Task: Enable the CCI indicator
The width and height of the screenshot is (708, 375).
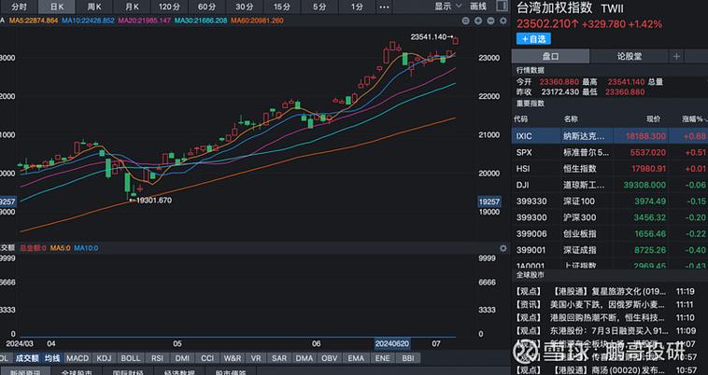Action: pos(207,358)
